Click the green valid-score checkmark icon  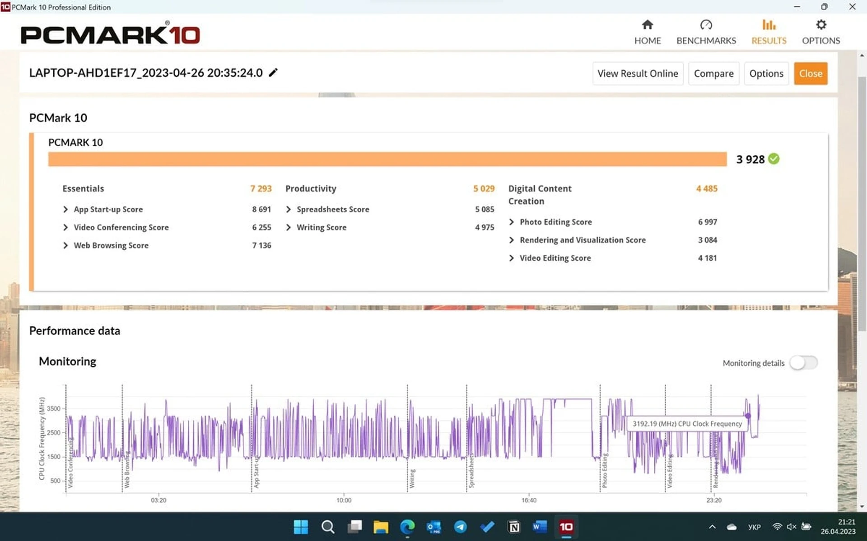tap(774, 159)
